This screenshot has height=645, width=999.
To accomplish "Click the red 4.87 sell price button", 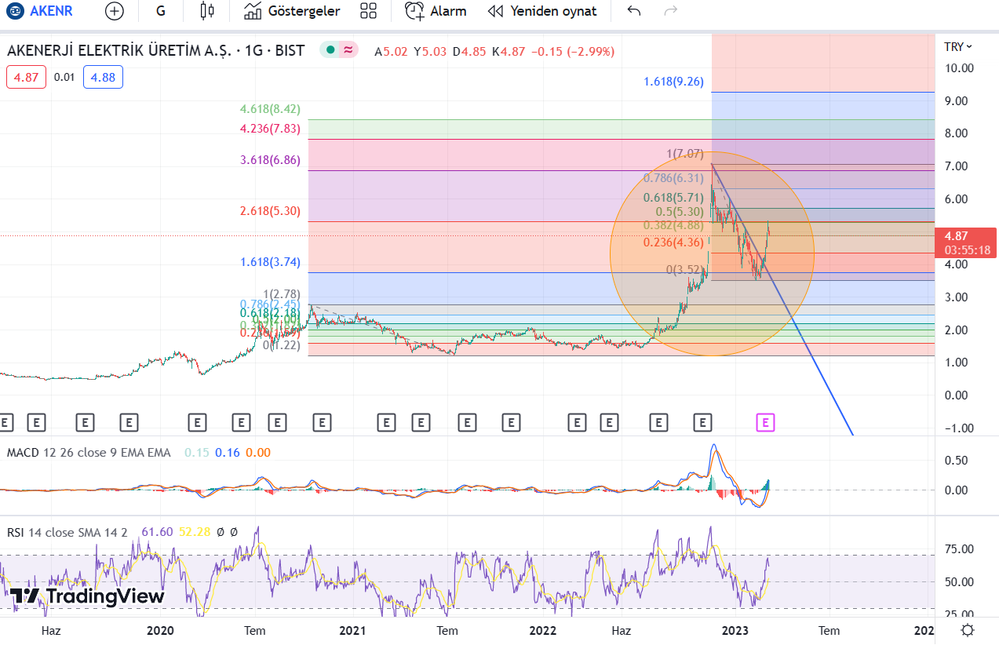I will click(27, 77).
